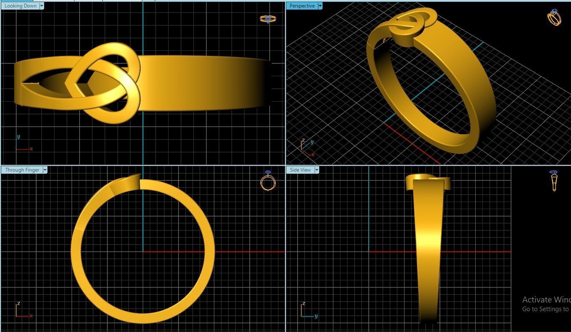Click the top-view ring icon in Looking Down
Screen dimensions: 571x332
tap(268, 19)
